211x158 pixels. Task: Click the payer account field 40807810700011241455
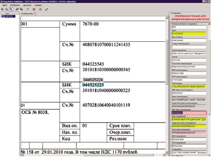[189, 67]
